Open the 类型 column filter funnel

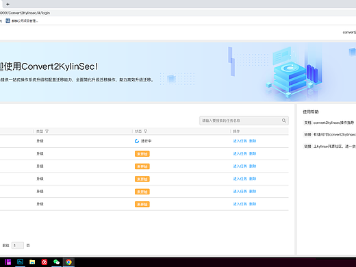point(47,131)
